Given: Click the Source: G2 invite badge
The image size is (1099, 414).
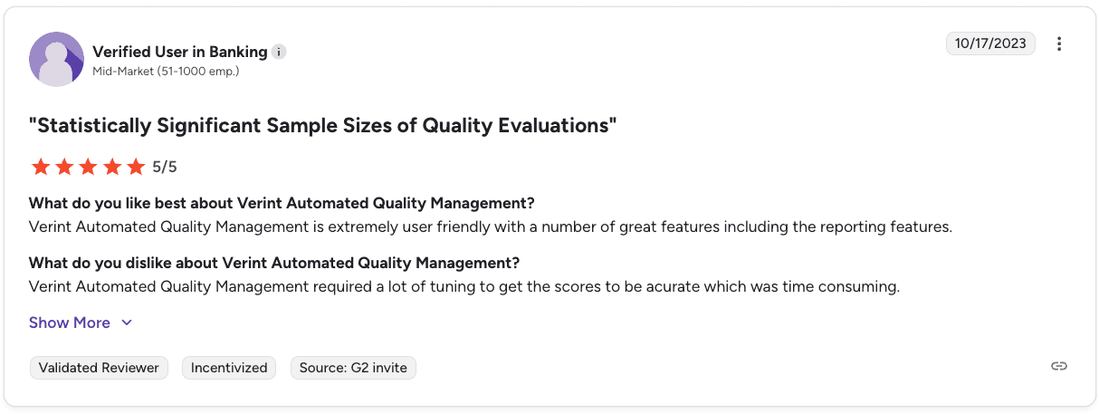Looking at the screenshot, I should 353,368.
